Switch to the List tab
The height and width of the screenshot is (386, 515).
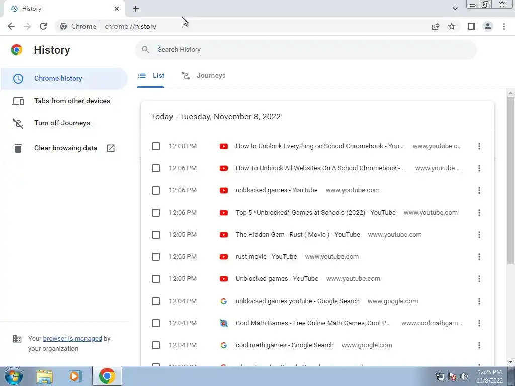[151, 76]
